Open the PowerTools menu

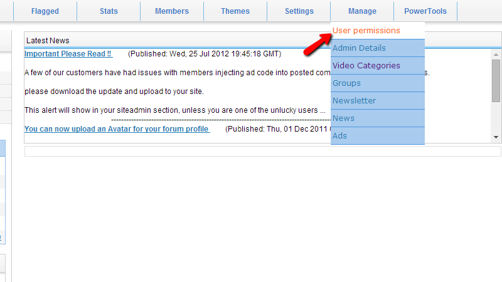click(x=425, y=11)
